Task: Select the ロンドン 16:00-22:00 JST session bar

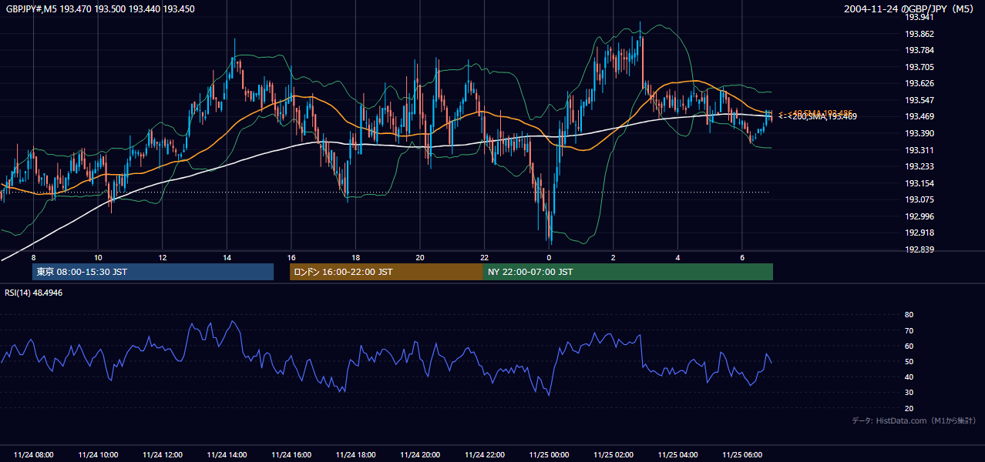Action: tap(386, 272)
